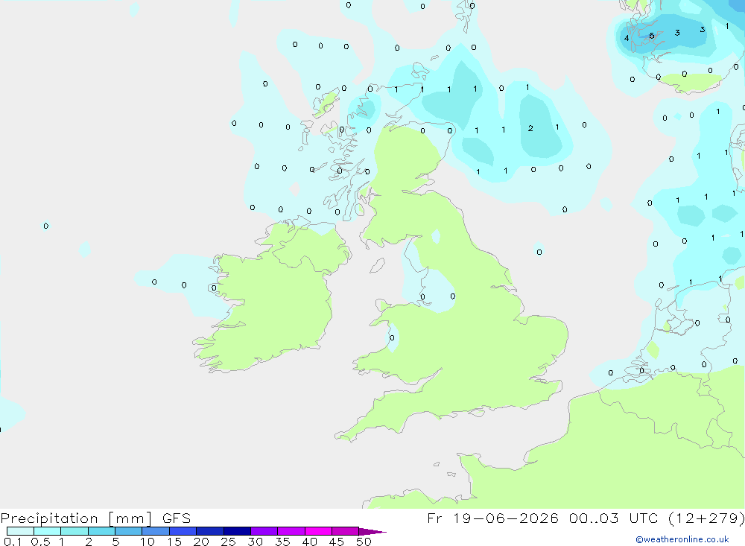745x546 pixels.
Task: Select the 2–5 mm legend color swatch
Action: 101,531
